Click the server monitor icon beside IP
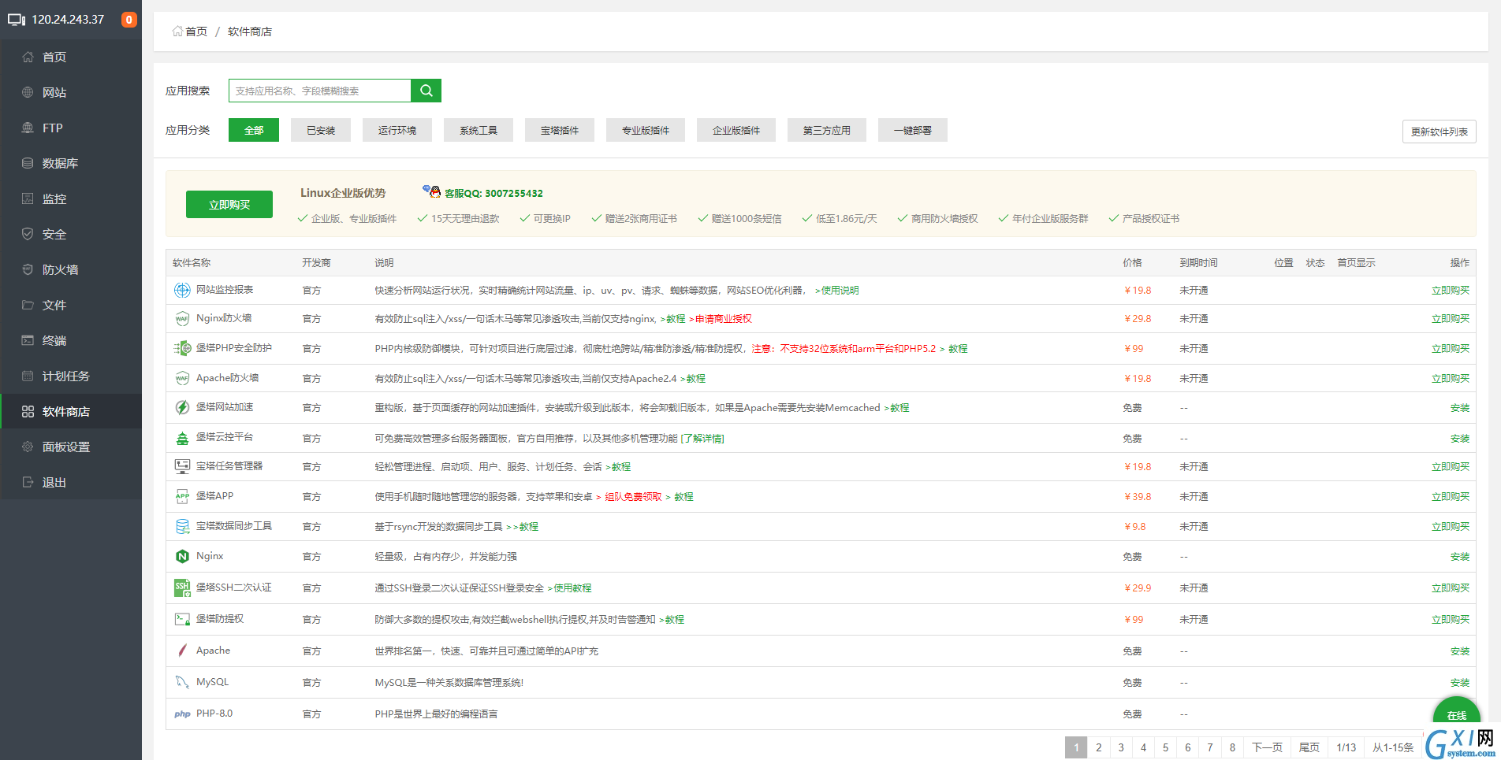 click(x=17, y=20)
